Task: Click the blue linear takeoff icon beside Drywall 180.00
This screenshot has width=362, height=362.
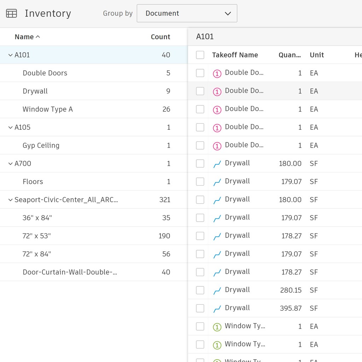Action: 217,163
